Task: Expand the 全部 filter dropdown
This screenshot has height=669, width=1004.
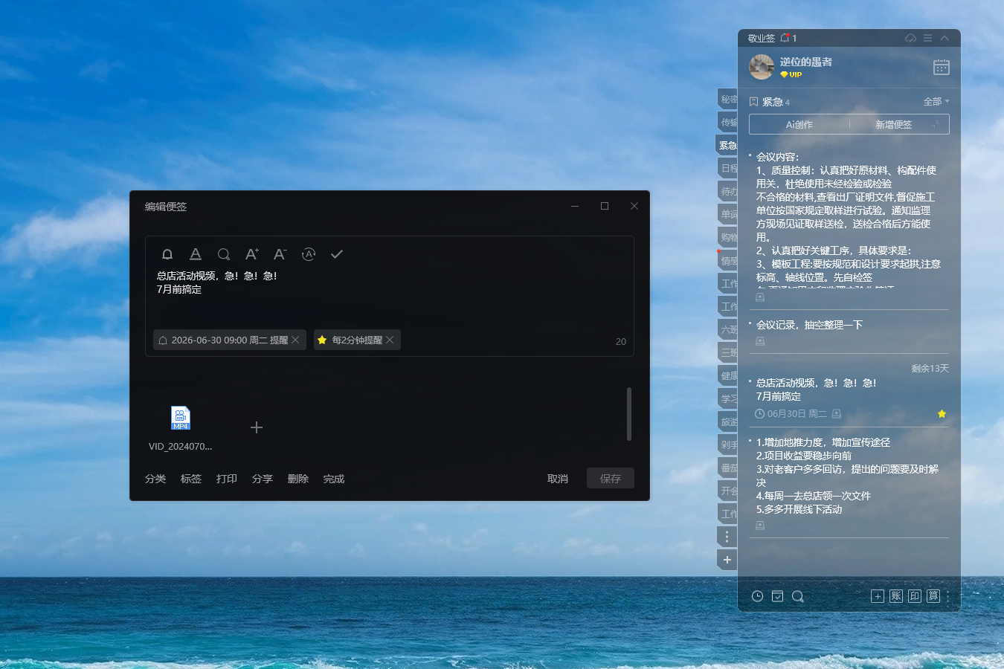Action: pyautogui.click(x=936, y=102)
